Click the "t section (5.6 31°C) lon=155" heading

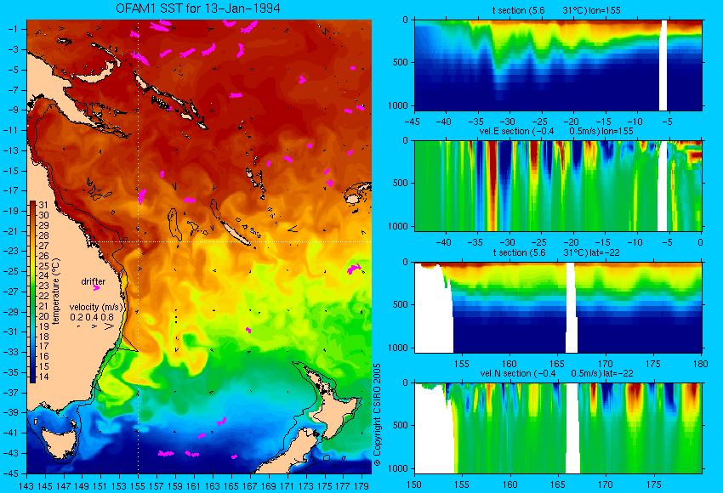pos(556,10)
